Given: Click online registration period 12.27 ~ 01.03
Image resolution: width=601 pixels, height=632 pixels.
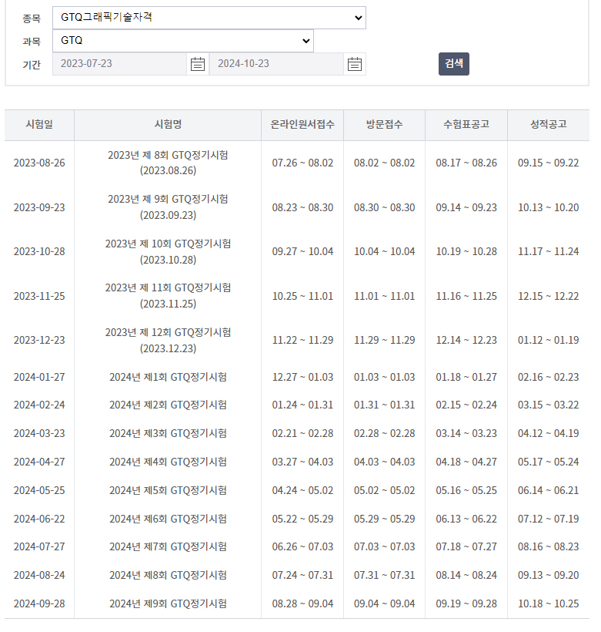Looking at the screenshot, I should point(302,377).
